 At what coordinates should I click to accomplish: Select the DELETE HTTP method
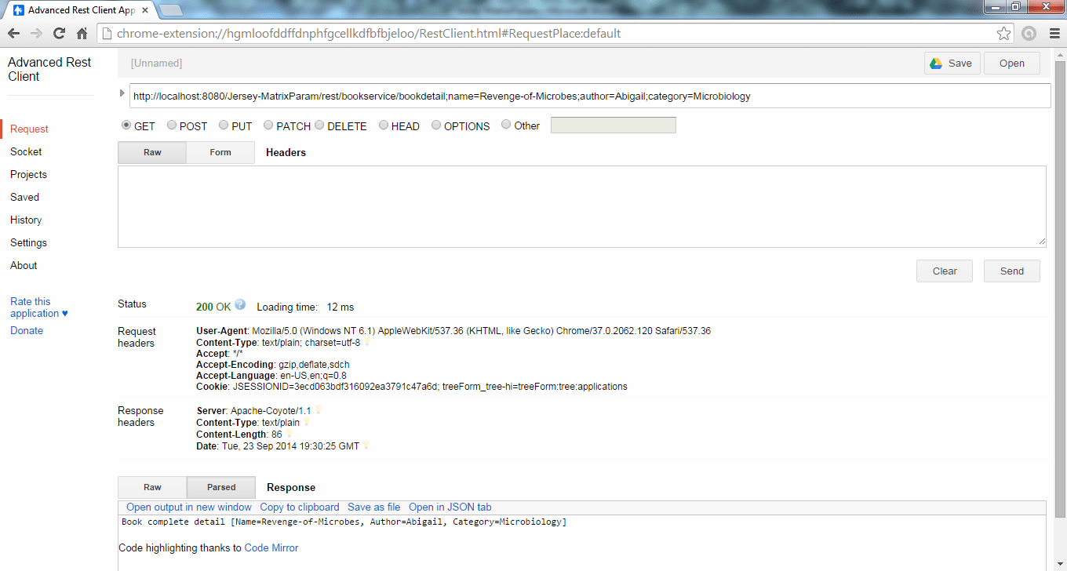tap(319, 125)
